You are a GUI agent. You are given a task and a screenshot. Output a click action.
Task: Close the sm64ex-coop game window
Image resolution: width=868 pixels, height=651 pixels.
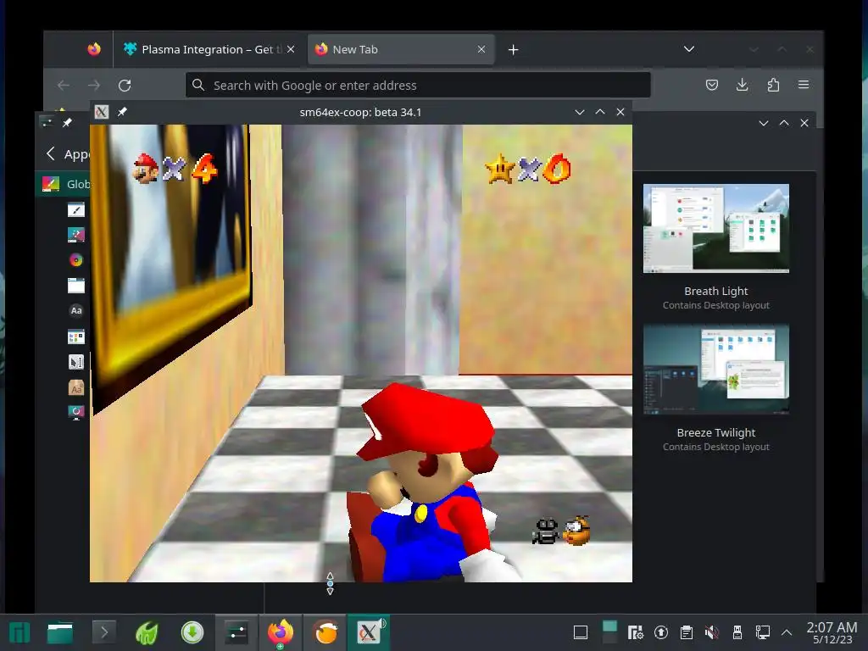click(x=620, y=112)
